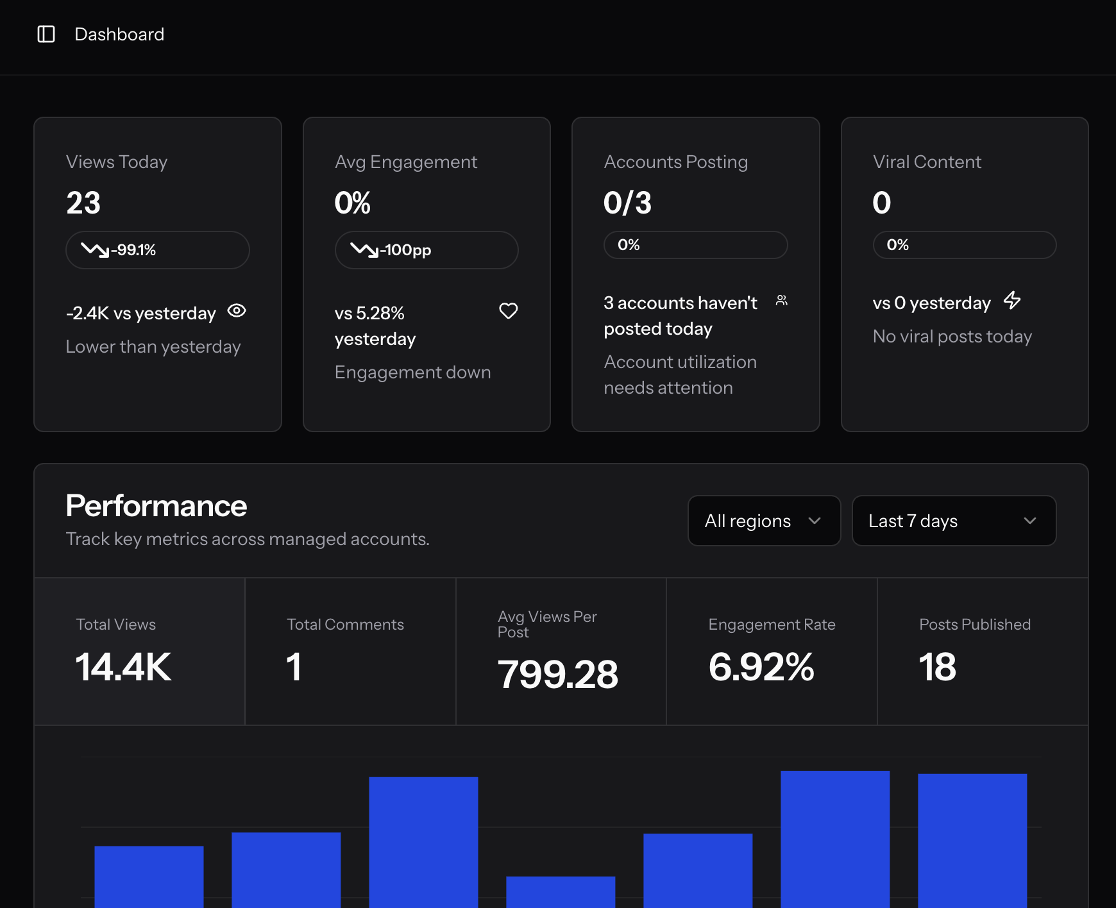Screen dimensions: 1116x908
Task: Click the lightning bolt icon in Viral Content
Action: pyautogui.click(x=1012, y=300)
